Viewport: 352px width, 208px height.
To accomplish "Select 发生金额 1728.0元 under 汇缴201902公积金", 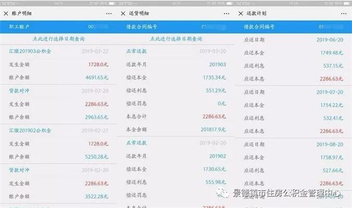I will tap(99, 144).
